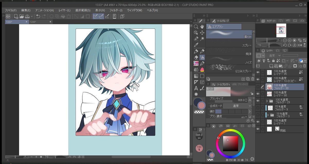
Task: Select the Text tool
Action: tap(196, 88)
